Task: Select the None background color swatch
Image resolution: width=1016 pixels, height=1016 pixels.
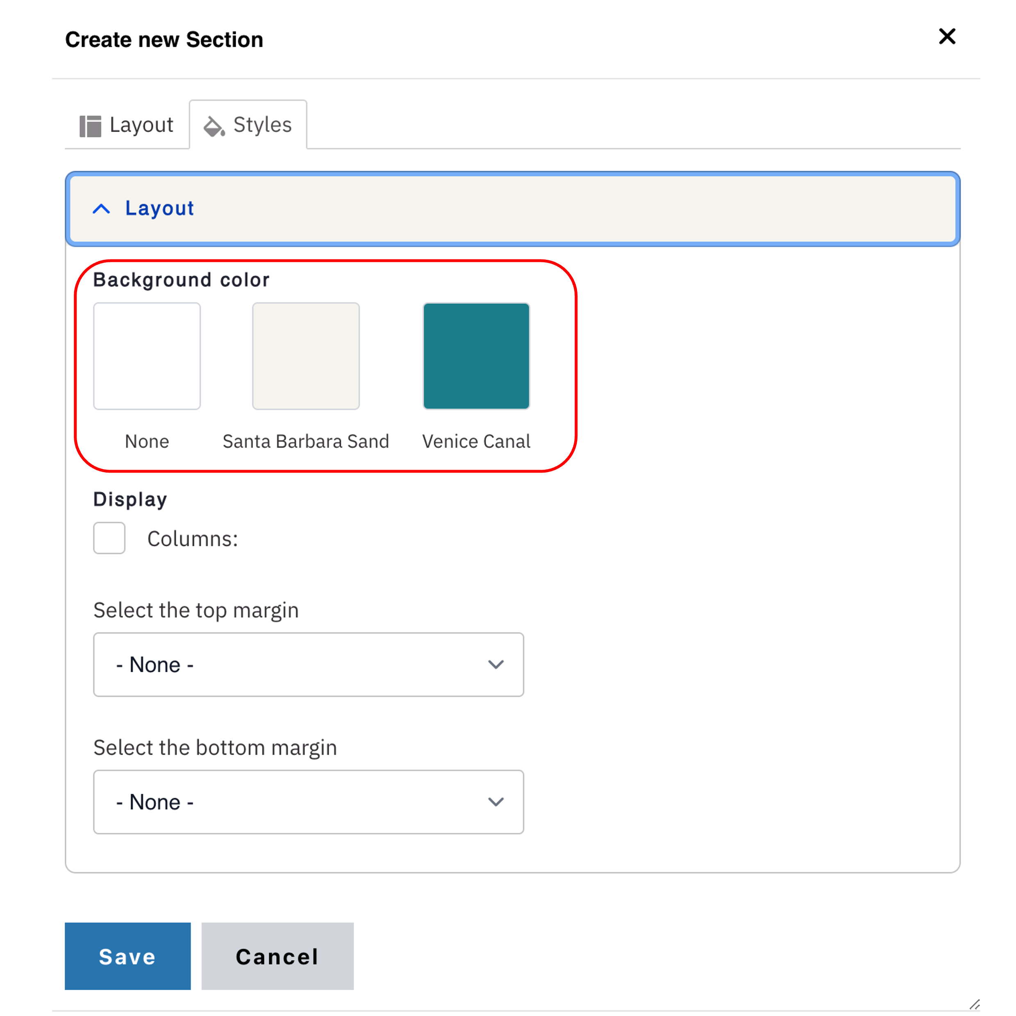Action: pos(147,356)
